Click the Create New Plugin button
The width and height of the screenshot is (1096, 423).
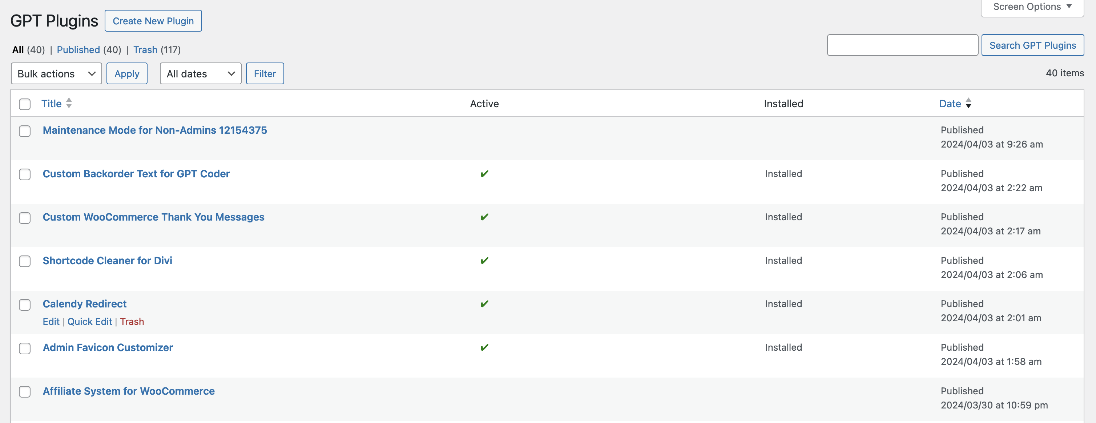point(153,21)
